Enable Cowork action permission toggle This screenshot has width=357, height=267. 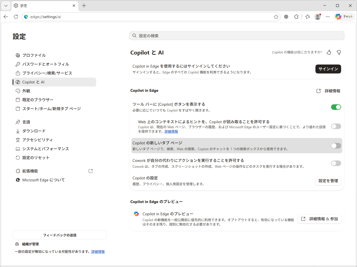pos(336,163)
